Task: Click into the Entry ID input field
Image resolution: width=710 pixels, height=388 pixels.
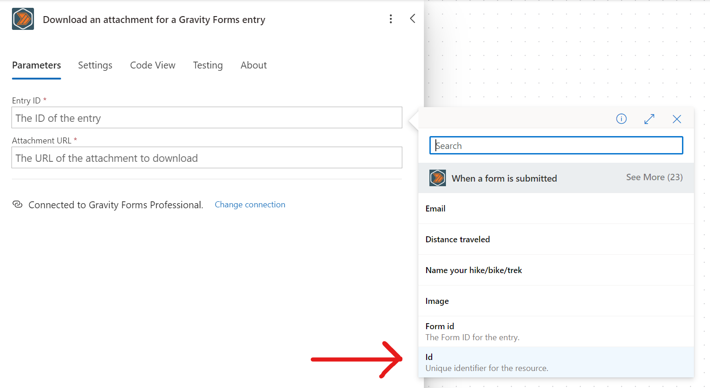Action: coord(207,118)
